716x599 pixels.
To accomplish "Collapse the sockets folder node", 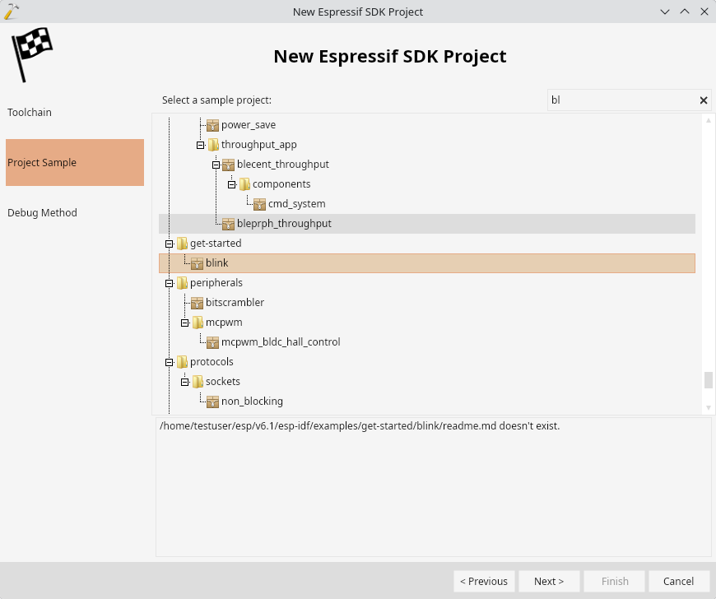I will coord(185,382).
